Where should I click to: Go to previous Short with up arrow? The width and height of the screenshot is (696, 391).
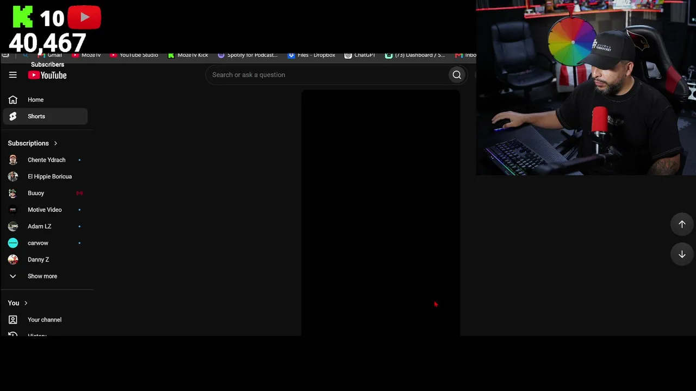pyautogui.click(x=682, y=224)
